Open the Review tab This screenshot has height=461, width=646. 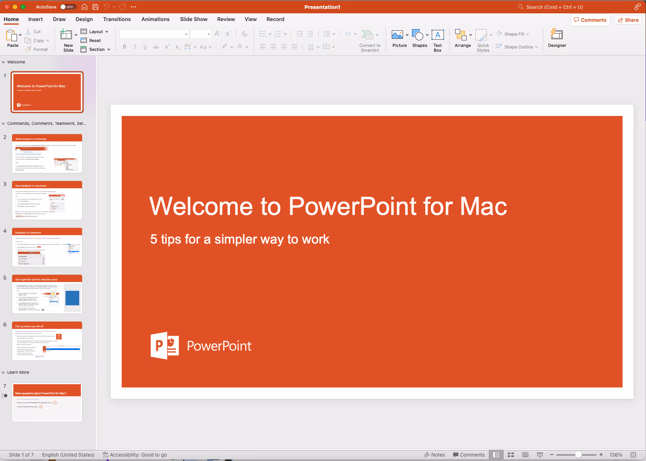226,19
